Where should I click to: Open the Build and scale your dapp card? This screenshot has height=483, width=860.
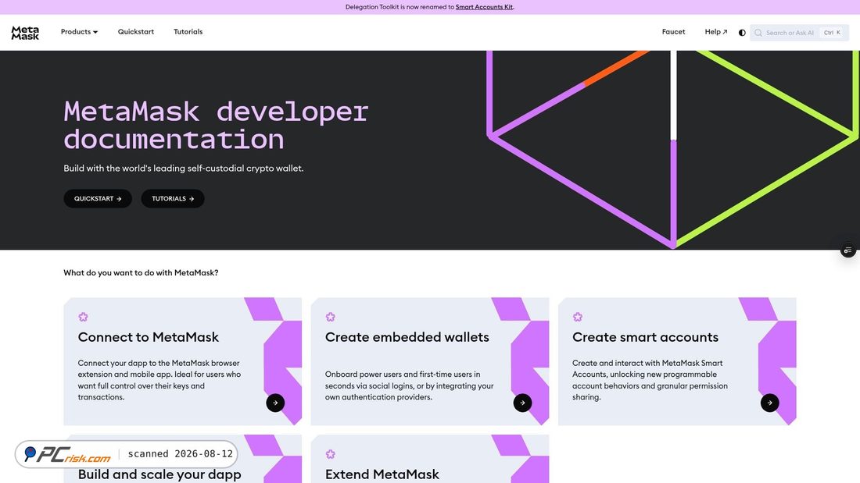coord(183,459)
